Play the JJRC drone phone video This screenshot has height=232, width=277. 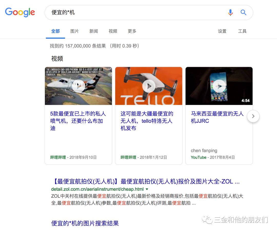click(x=219, y=86)
